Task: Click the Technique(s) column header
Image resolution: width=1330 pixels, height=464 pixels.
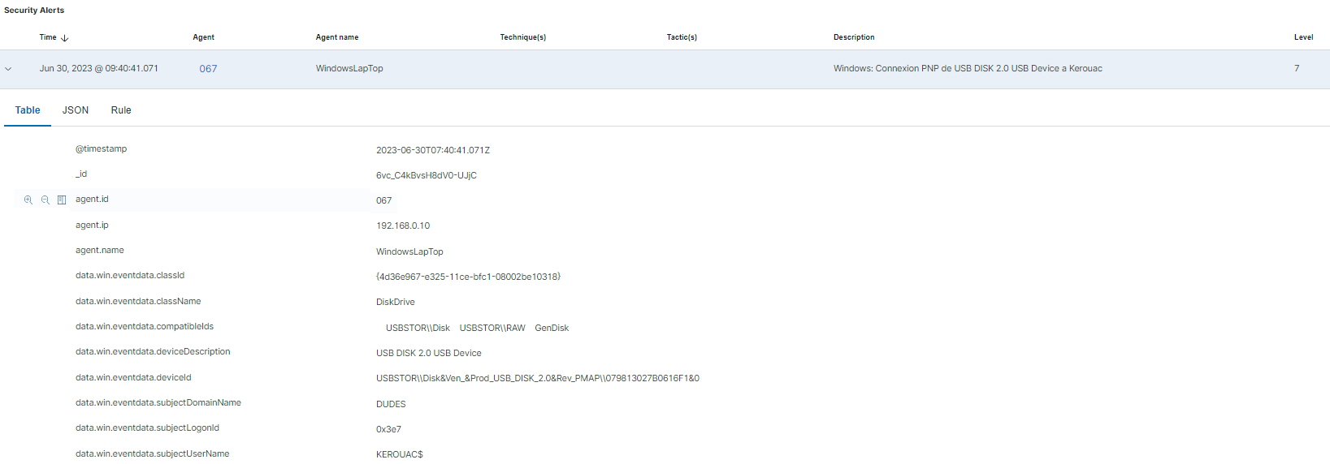Action: [x=522, y=37]
